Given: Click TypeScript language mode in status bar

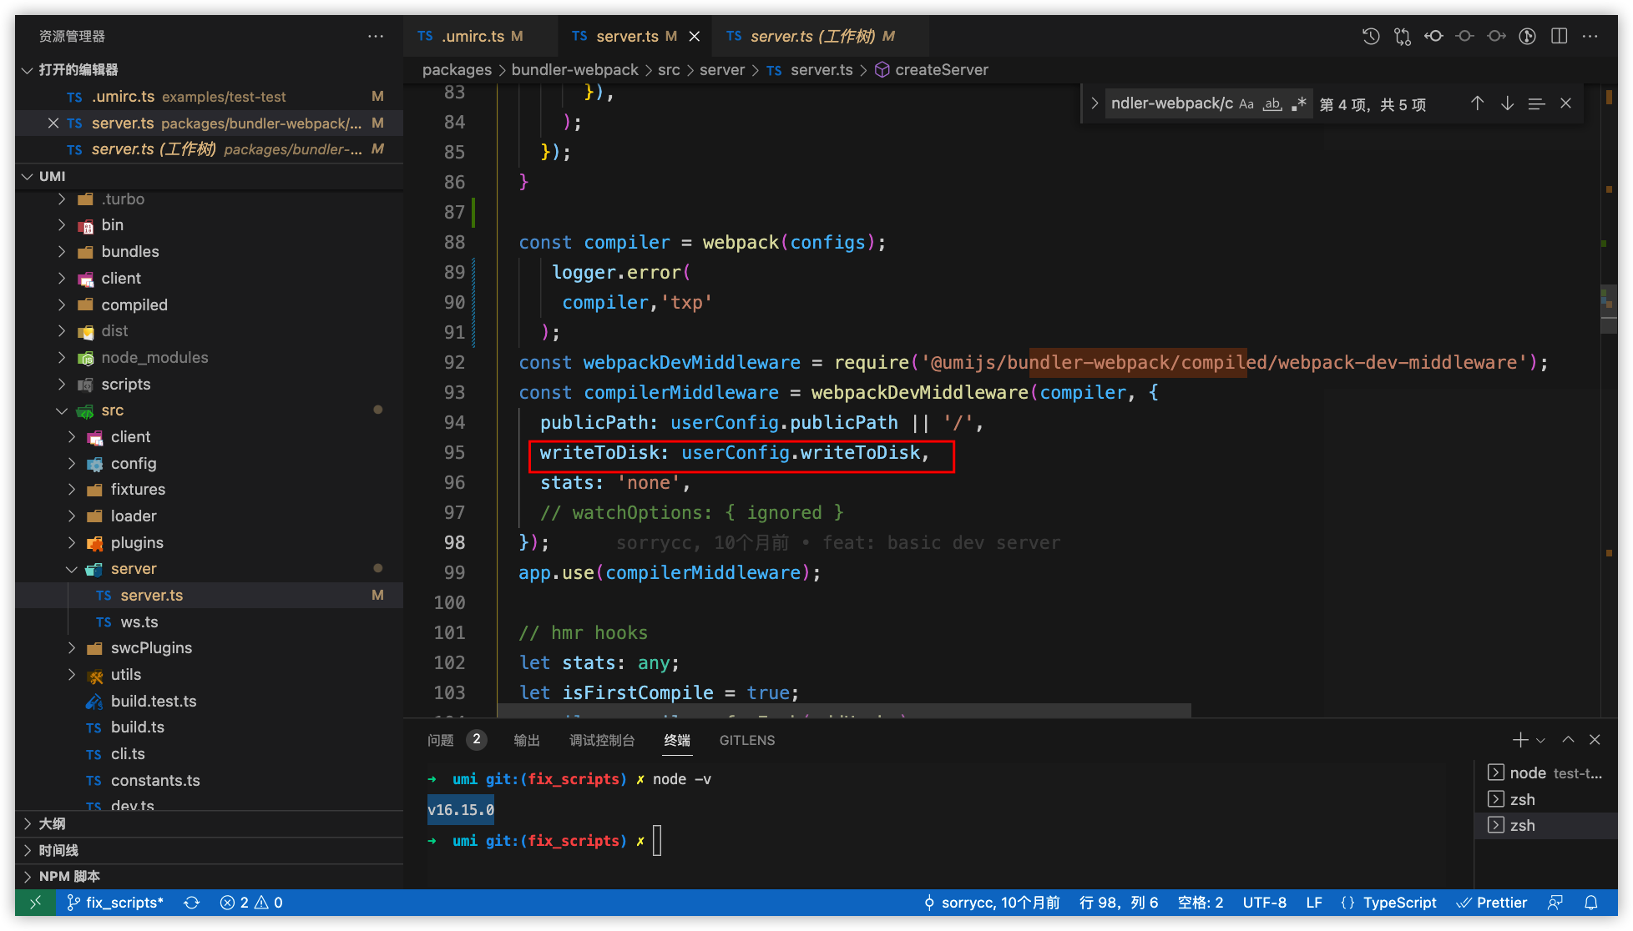Looking at the screenshot, I should [x=1398, y=902].
